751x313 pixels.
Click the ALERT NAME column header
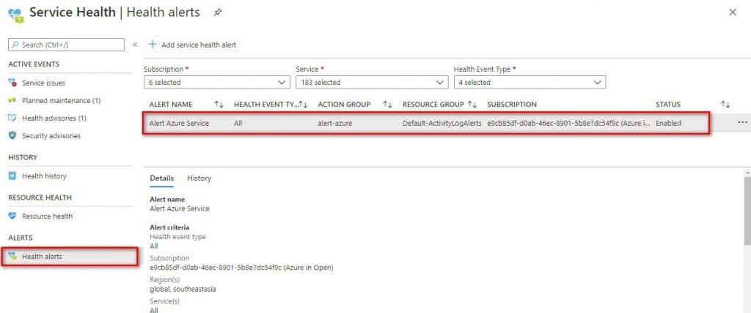[x=171, y=104]
